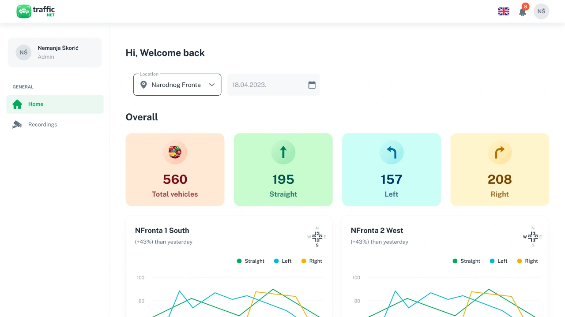The height and width of the screenshot is (317, 565).
Task: Click the Right turn arrow icon
Action: click(x=500, y=153)
